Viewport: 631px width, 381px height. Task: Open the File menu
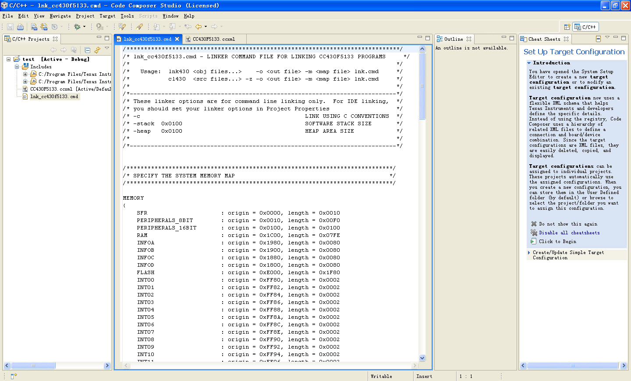pos(8,16)
